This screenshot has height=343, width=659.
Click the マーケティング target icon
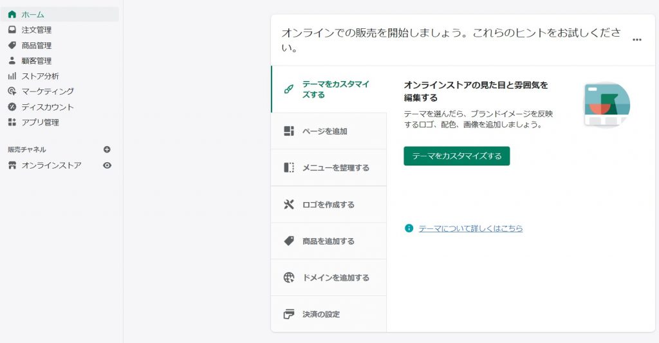pos(12,91)
